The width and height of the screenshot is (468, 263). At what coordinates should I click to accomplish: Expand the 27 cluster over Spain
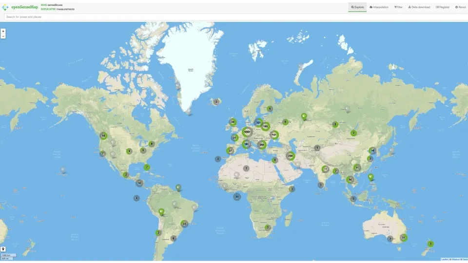coord(230,150)
